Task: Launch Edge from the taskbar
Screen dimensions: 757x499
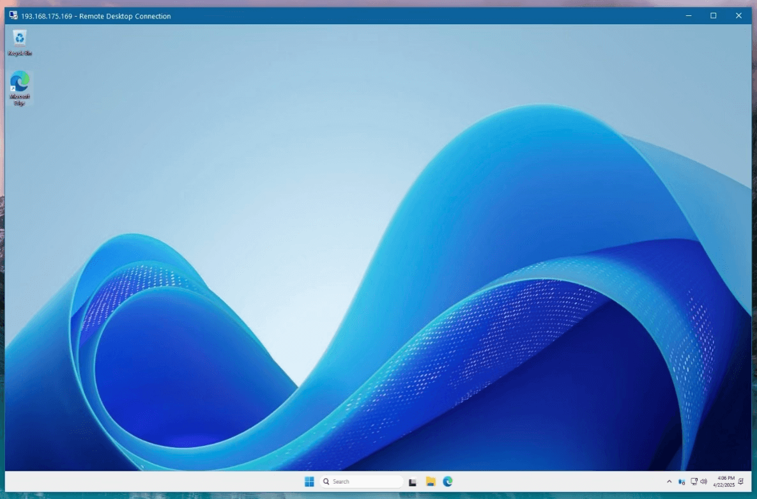Action: (449, 482)
